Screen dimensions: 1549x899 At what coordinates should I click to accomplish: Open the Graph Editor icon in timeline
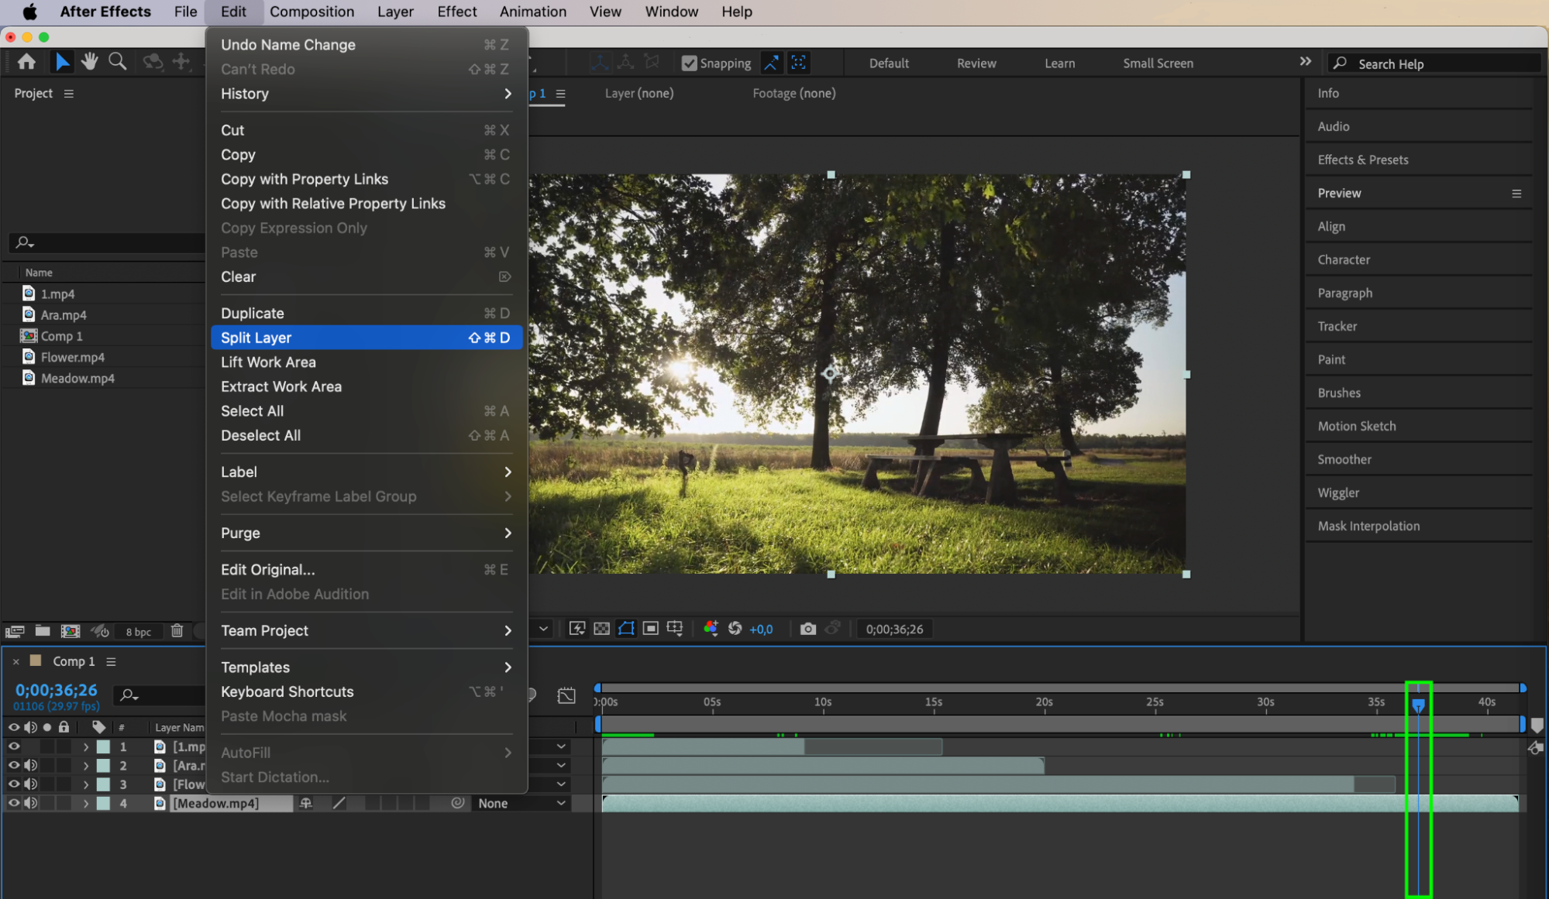tap(566, 695)
